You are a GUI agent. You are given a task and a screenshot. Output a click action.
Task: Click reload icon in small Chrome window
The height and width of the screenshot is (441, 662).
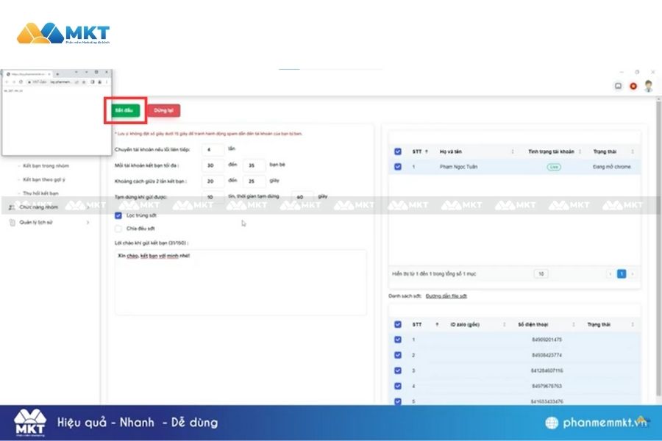pyautogui.click(x=18, y=82)
